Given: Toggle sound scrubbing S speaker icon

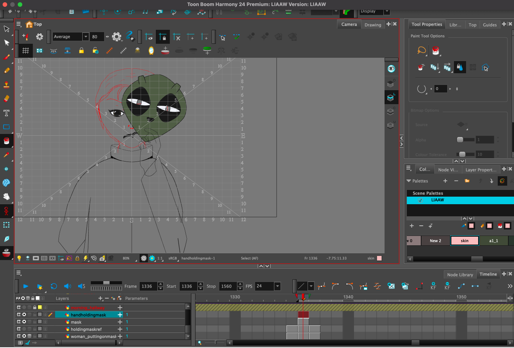Looking at the screenshot, I should (82, 286).
